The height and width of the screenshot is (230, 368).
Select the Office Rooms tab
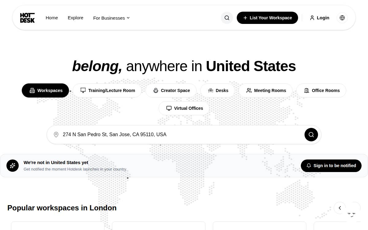(x=321, y=90)
